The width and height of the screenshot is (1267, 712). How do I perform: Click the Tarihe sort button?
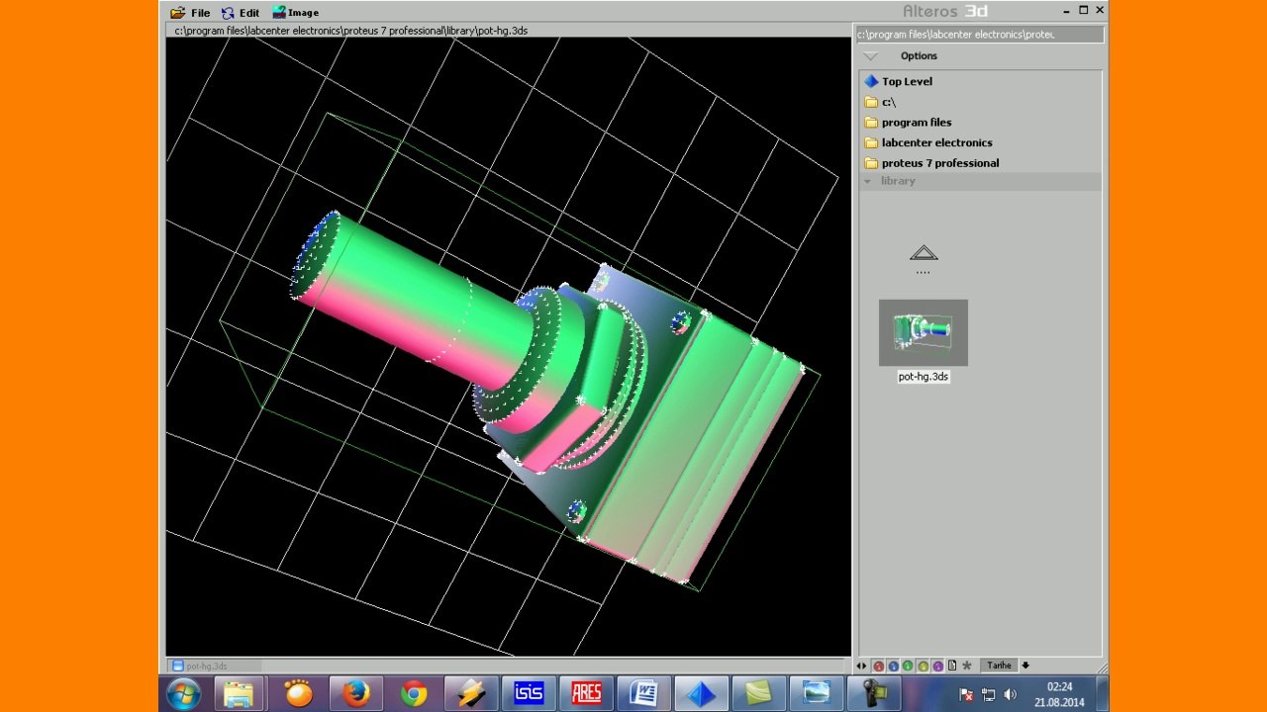(999, 666)
